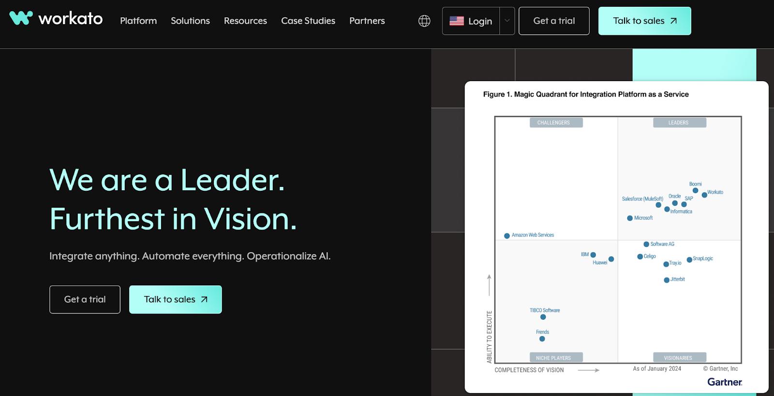Go to Case Studies
The width and height of the screenshot is (774, 396).
click(x=308, y=21)
